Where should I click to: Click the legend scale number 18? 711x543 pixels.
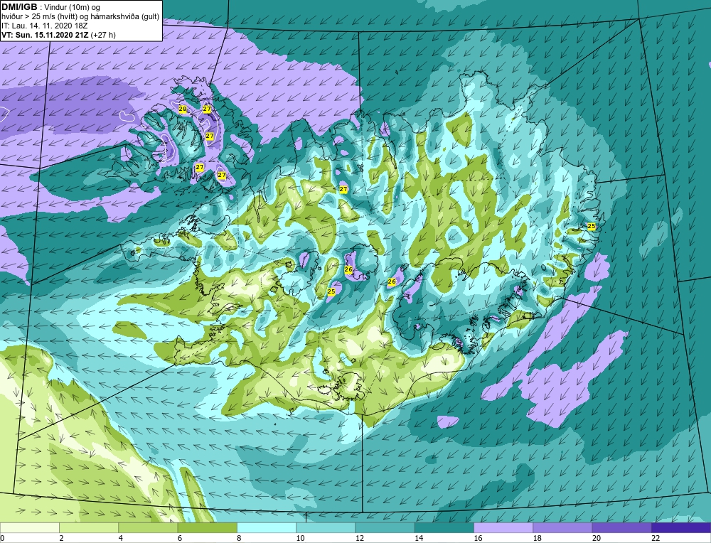[537, 538]
